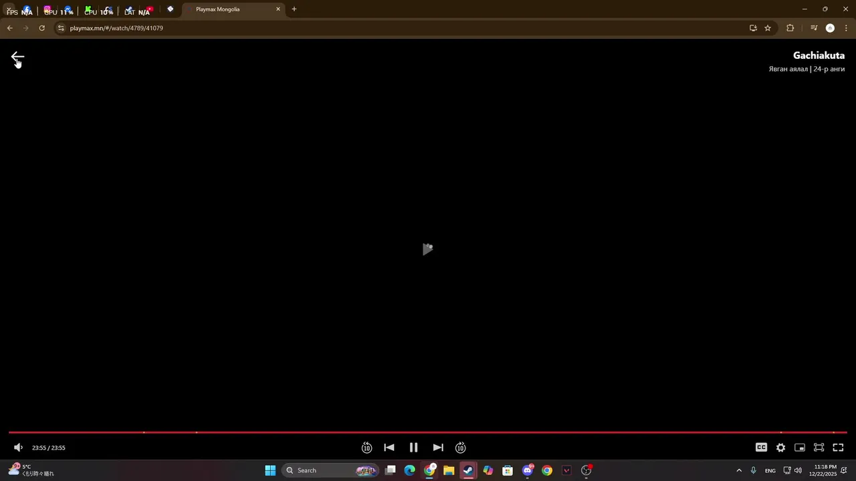This screenshot has height=481, width=856.
Task: Open Copilot from the taskbar
Action: point(488,470)
